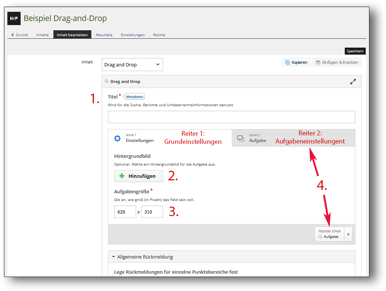Focus the width field showing 620
The width and height of the screenshot is (386, 291).
point(125,212)
